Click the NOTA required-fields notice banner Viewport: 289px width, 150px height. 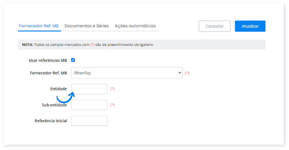coord(141,44)
